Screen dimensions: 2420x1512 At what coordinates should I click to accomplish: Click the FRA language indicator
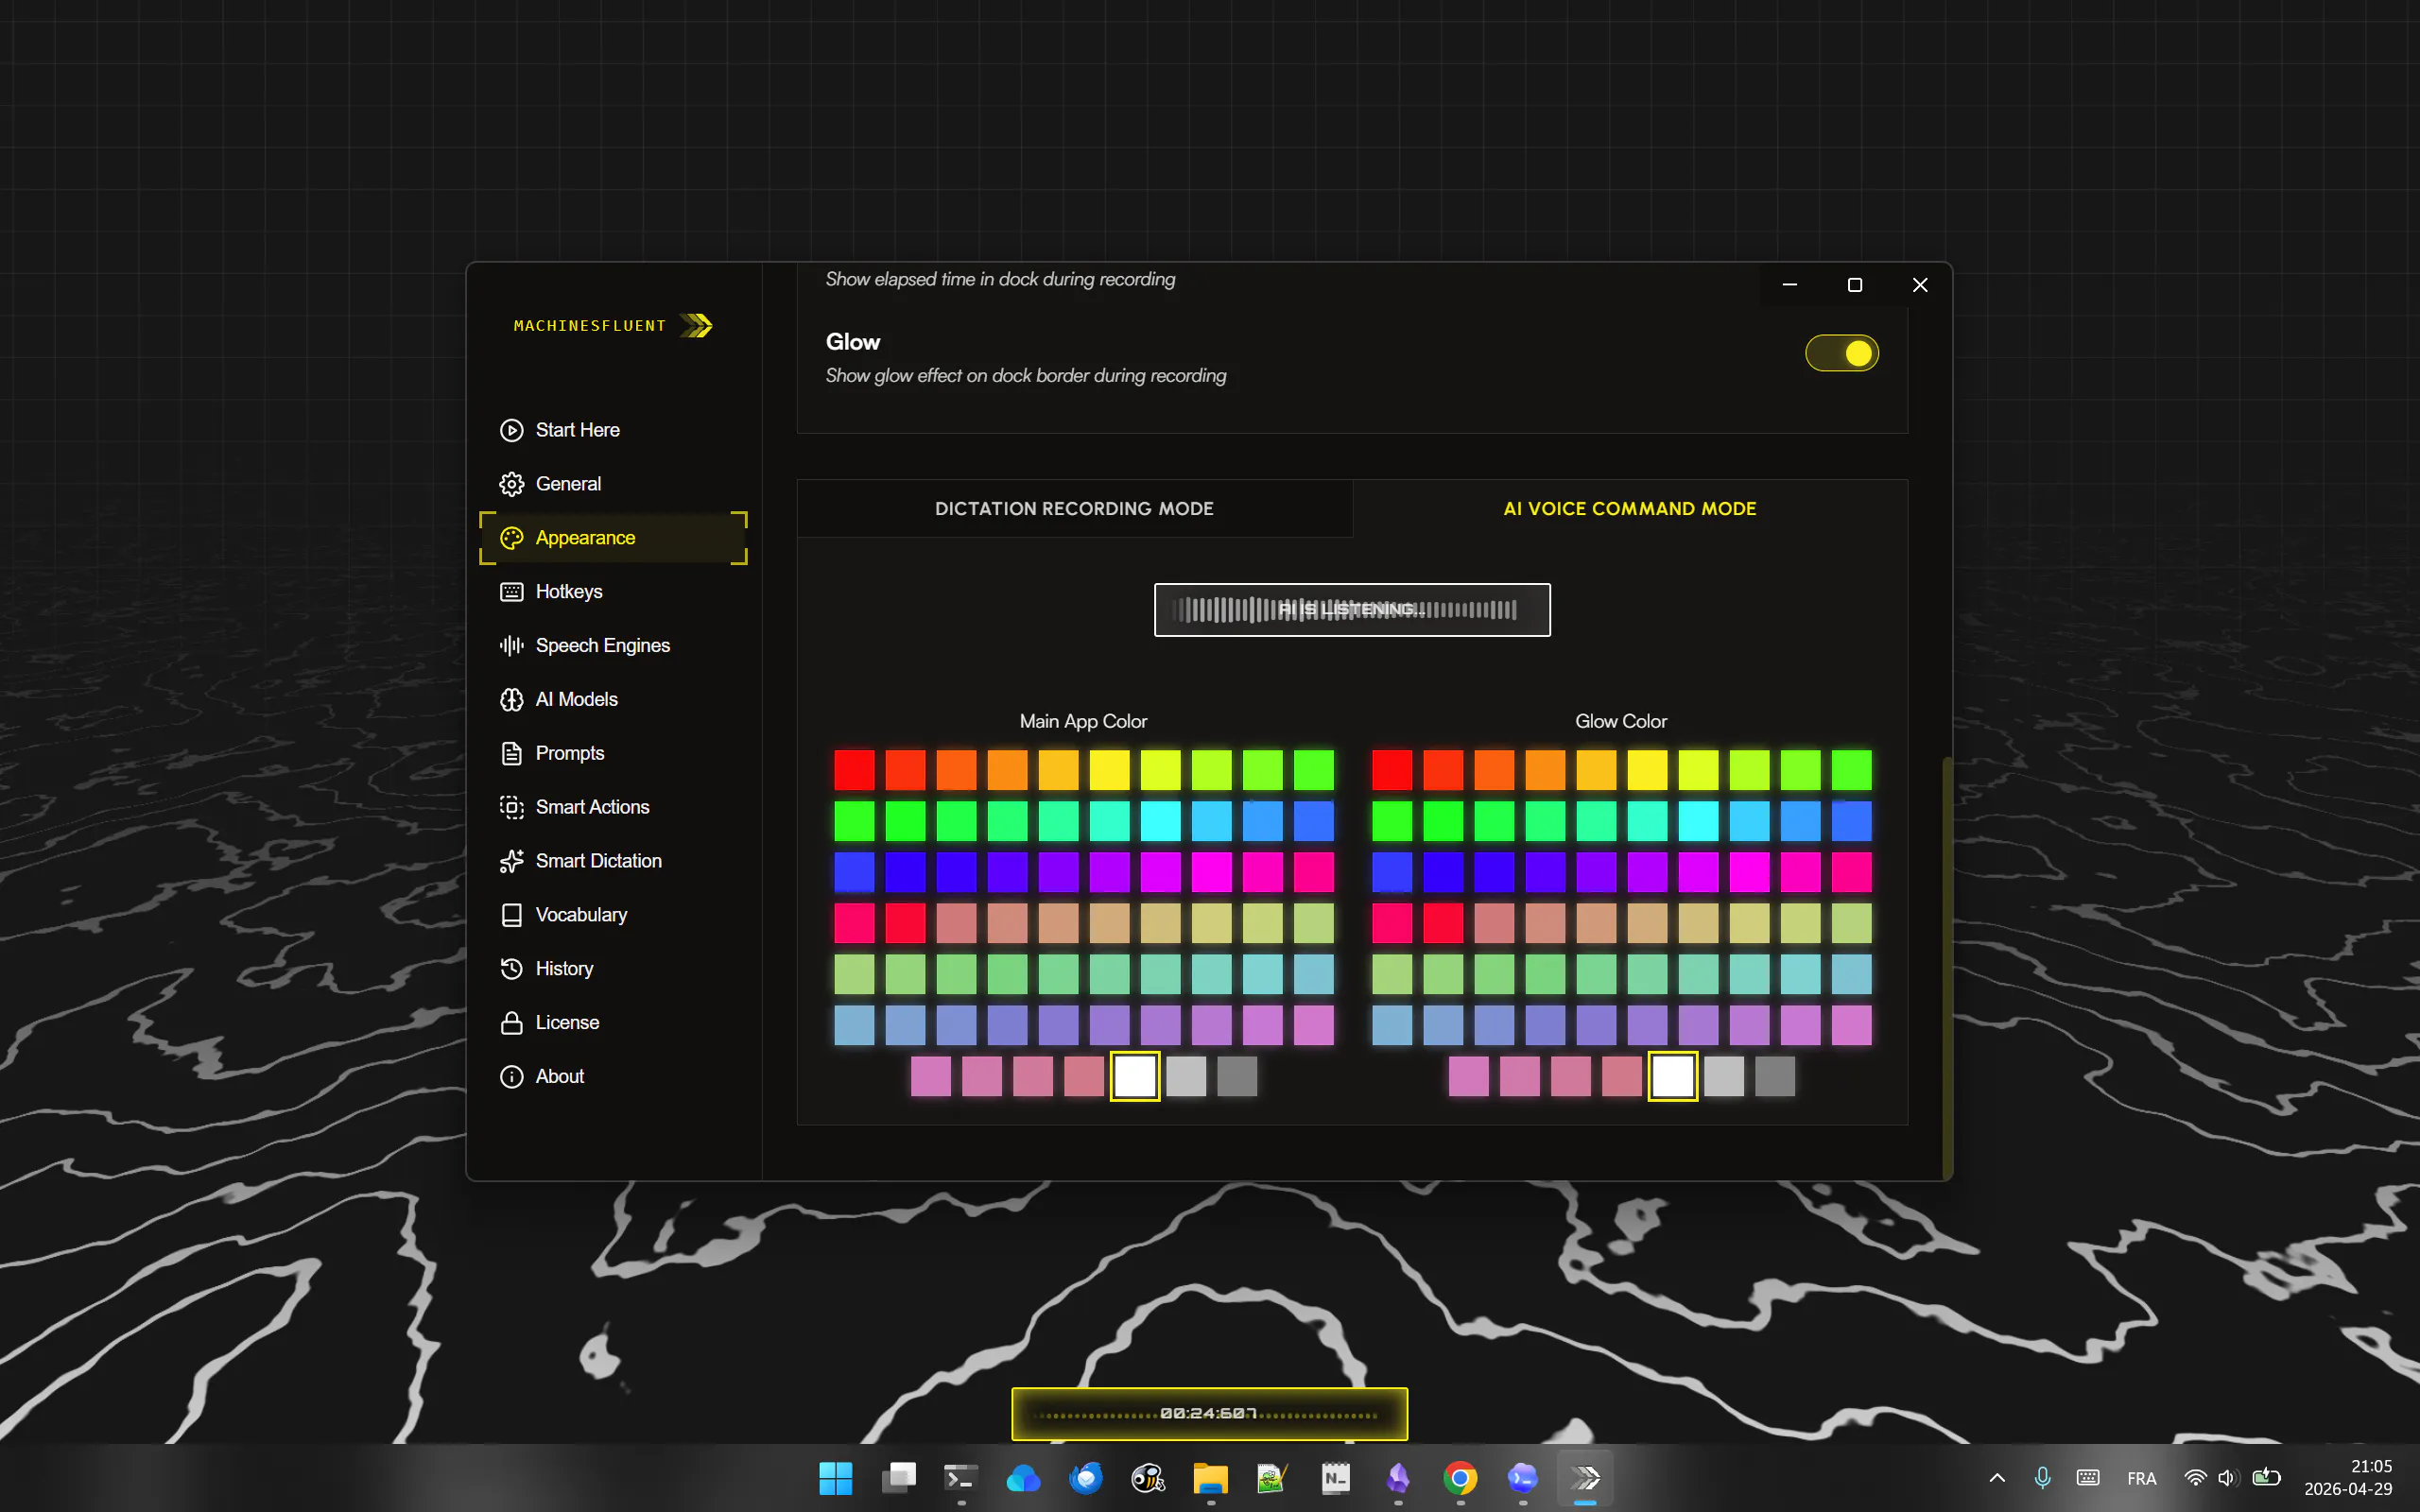[x=2141, y=1478]
